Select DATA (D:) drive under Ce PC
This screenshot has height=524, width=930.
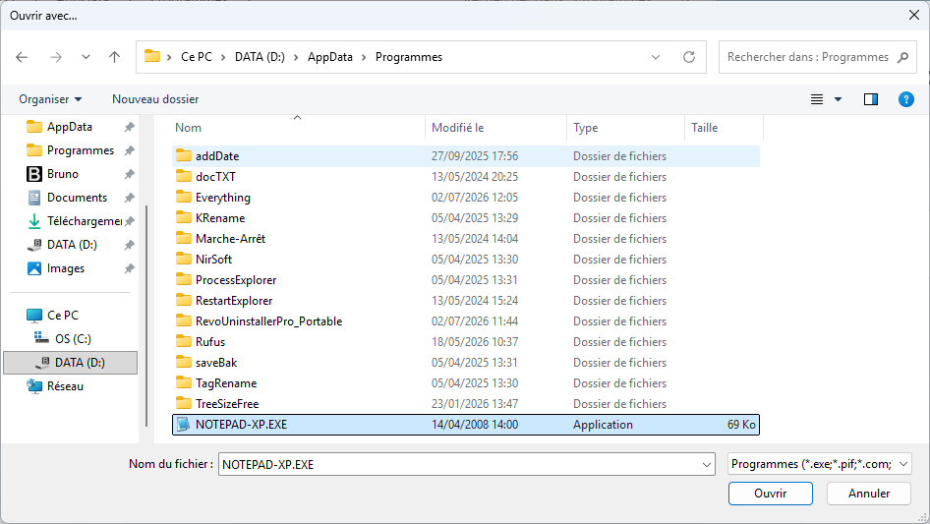tap(70, 363)
